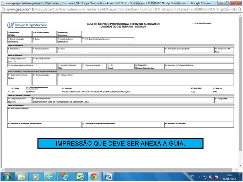Open Internet Explorer from taskbar

coord(50,177)
